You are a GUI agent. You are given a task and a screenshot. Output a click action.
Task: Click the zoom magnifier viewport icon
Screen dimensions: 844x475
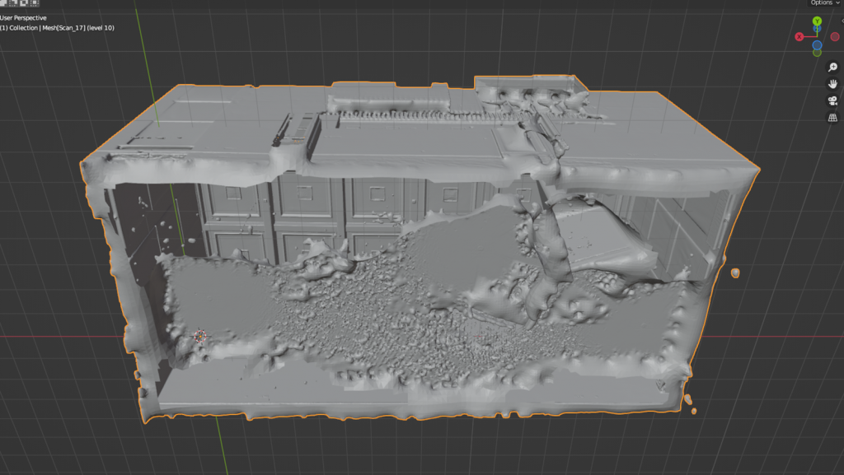click(x=832, y=68)
